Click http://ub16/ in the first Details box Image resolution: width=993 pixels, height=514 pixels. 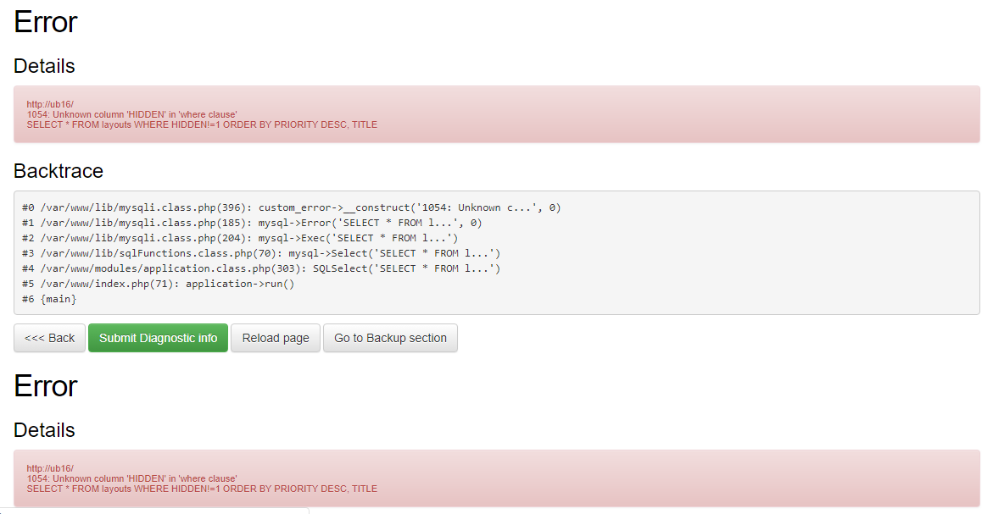point(50,104)
